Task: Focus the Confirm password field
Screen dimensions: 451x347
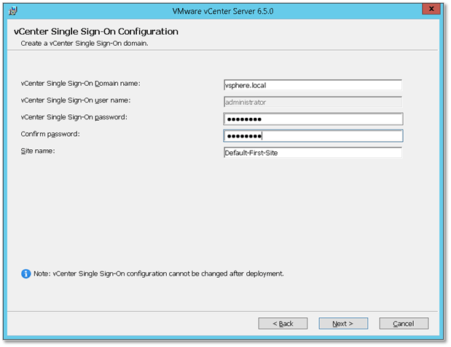Action: click(x=313, y=136)
